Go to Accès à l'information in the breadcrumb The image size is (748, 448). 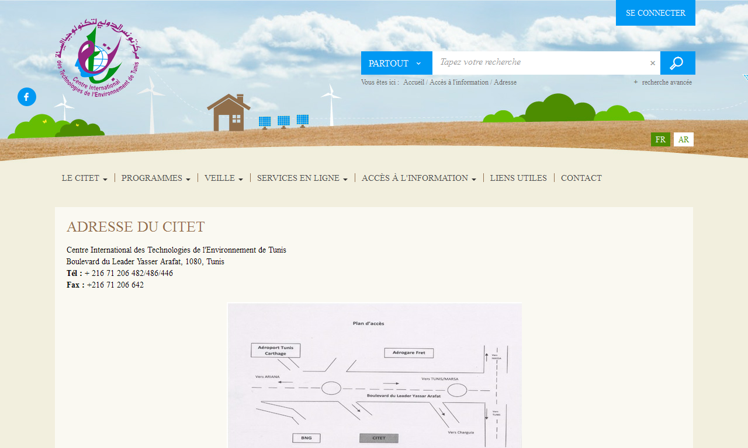tap(459, 82)
